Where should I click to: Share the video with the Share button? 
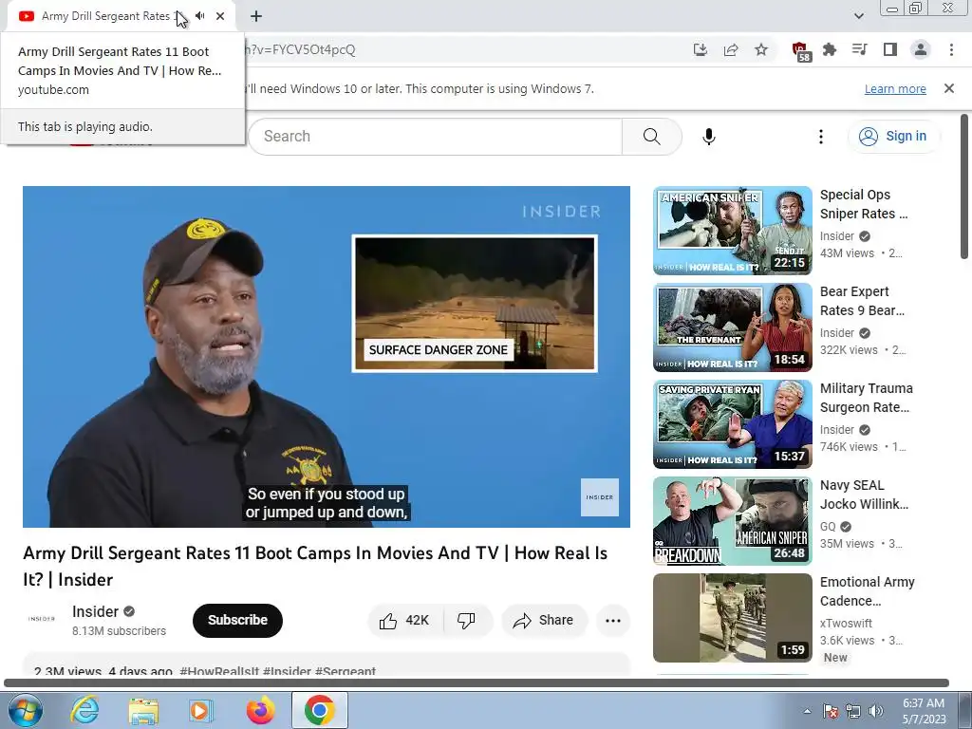click(543, 621)
